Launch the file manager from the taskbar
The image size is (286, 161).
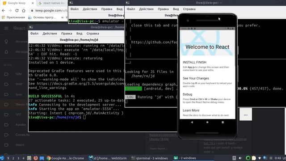pyautogui.click(x=29, y=158)
